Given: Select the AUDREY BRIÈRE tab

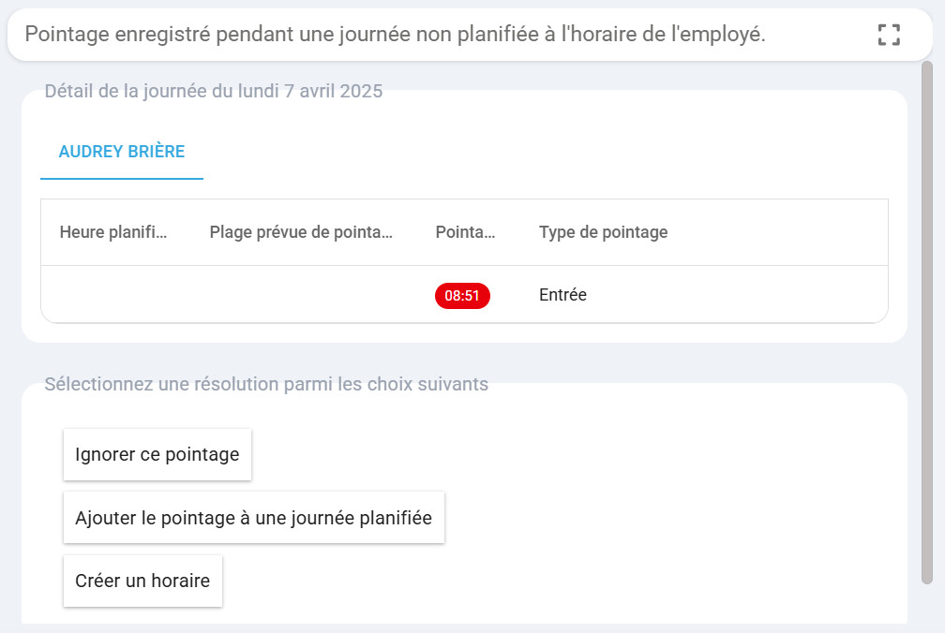Looking at the screenshot, I should pos(122,152).
